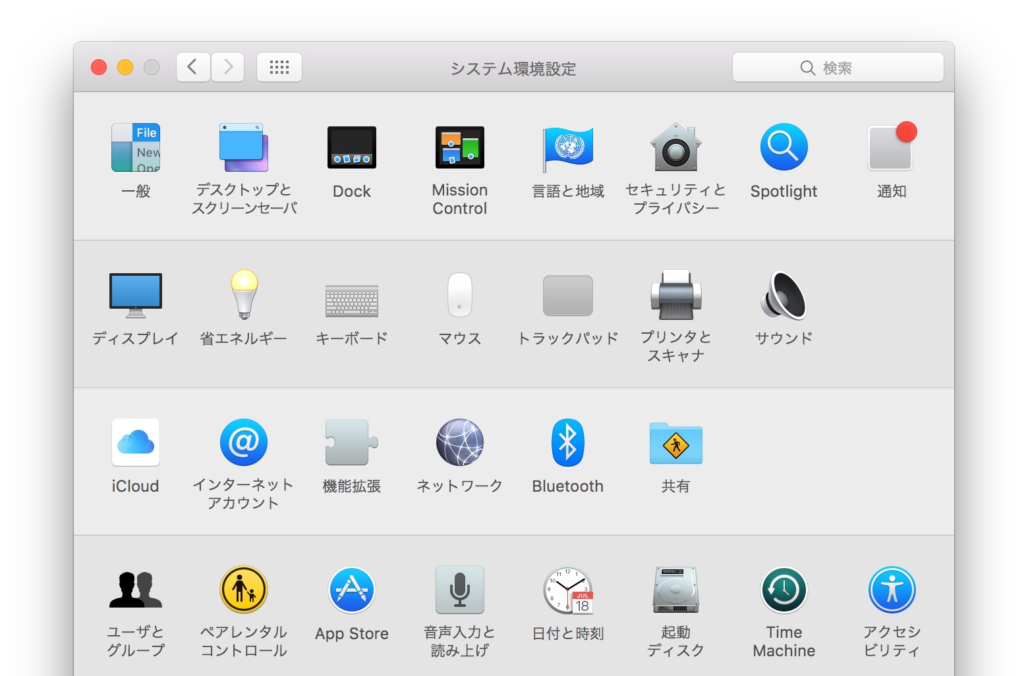The height and width of the screenshot is (676, 1028).
Task: Open トラックパッド (Trackpad) preferences
Action: (568, 296)
